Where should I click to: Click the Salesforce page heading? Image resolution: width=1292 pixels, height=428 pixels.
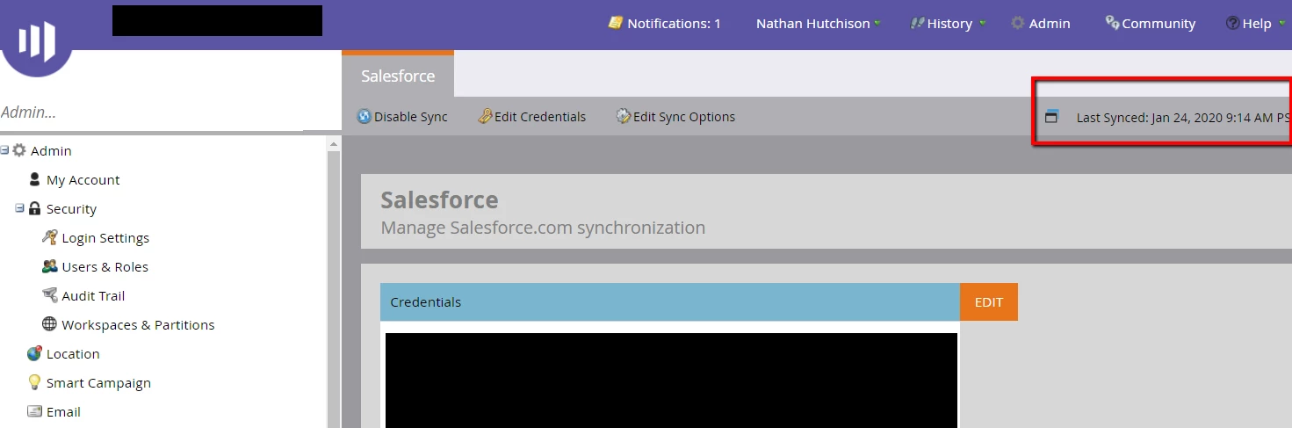(x=439, y=199)
